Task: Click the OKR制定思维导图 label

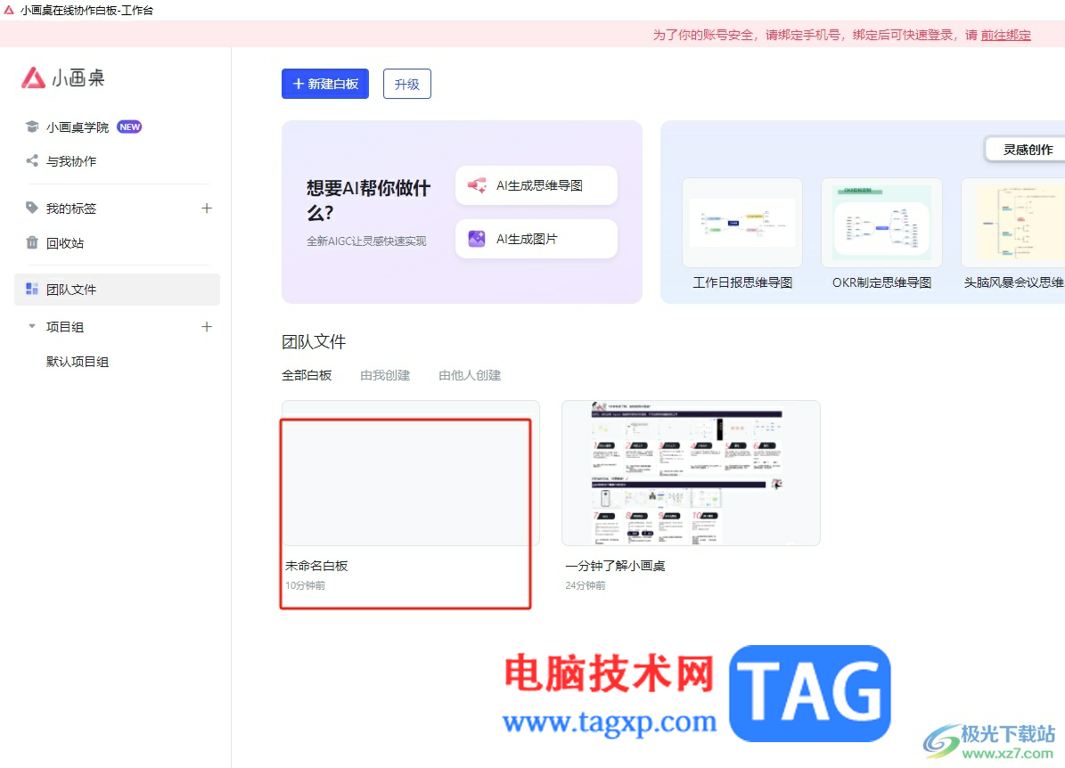Action: 881,282
